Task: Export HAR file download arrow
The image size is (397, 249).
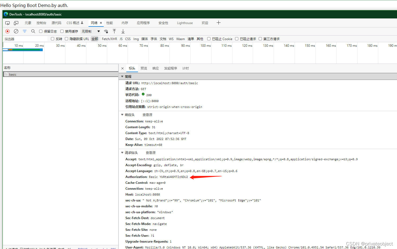Action: pos(123,31)
